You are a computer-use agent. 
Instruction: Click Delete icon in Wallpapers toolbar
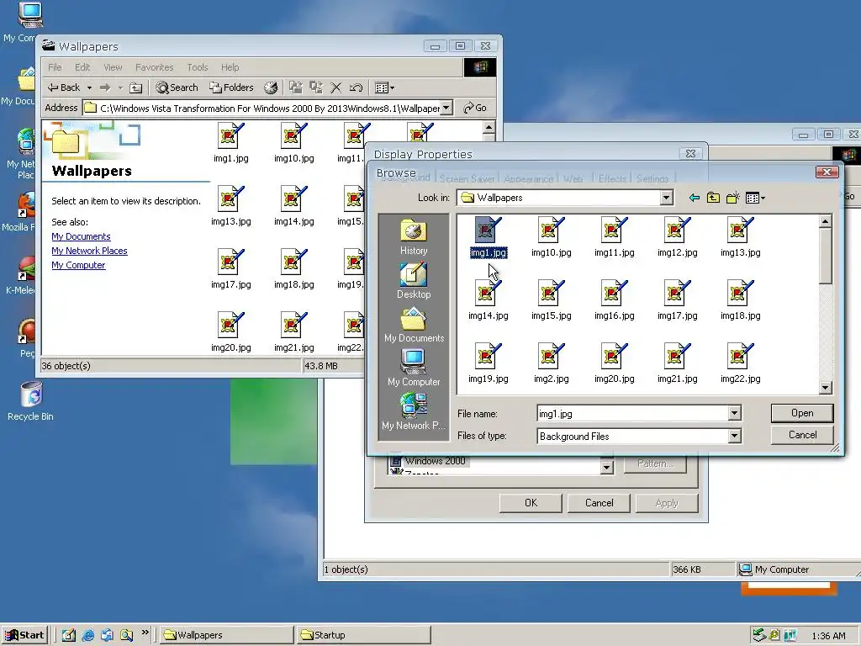[336, 87]
